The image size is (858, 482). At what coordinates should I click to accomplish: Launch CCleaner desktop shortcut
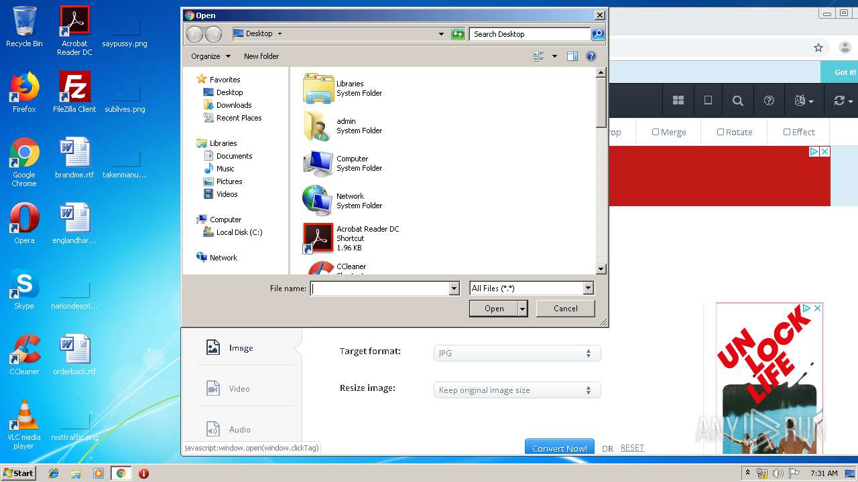(24, 355)
